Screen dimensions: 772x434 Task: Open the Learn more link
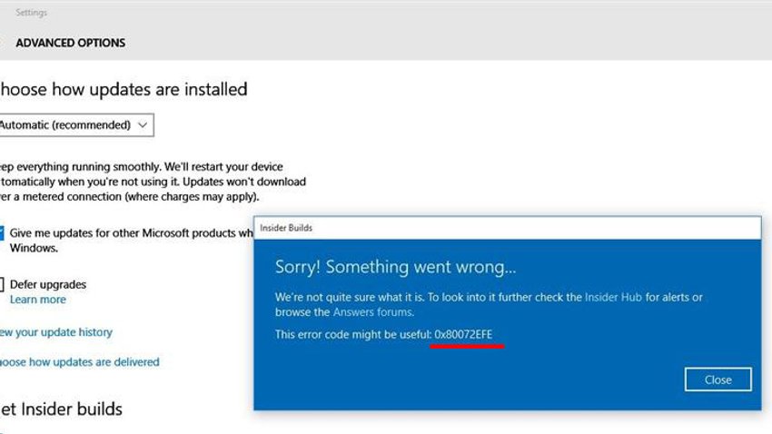point(38,300)
